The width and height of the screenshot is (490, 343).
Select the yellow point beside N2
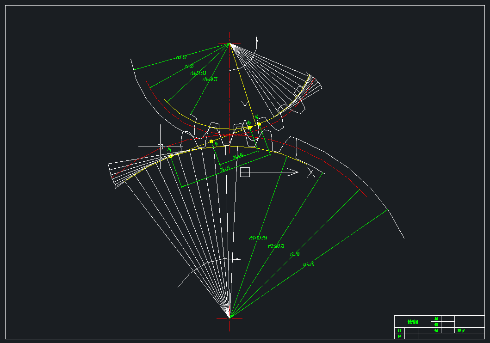tap(171, 156)
